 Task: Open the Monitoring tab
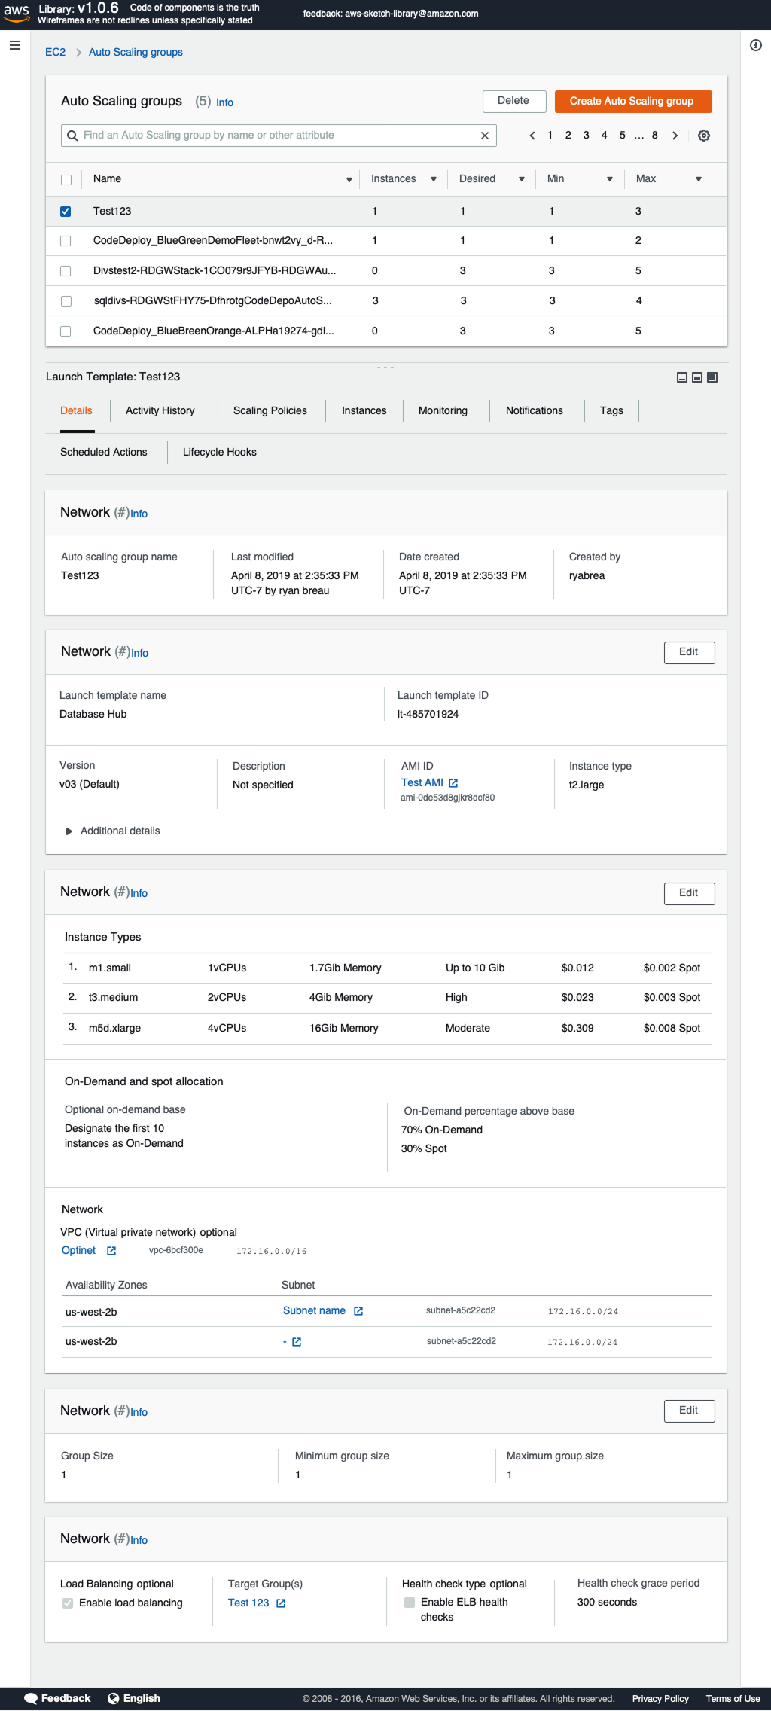(x=443, y=411)
